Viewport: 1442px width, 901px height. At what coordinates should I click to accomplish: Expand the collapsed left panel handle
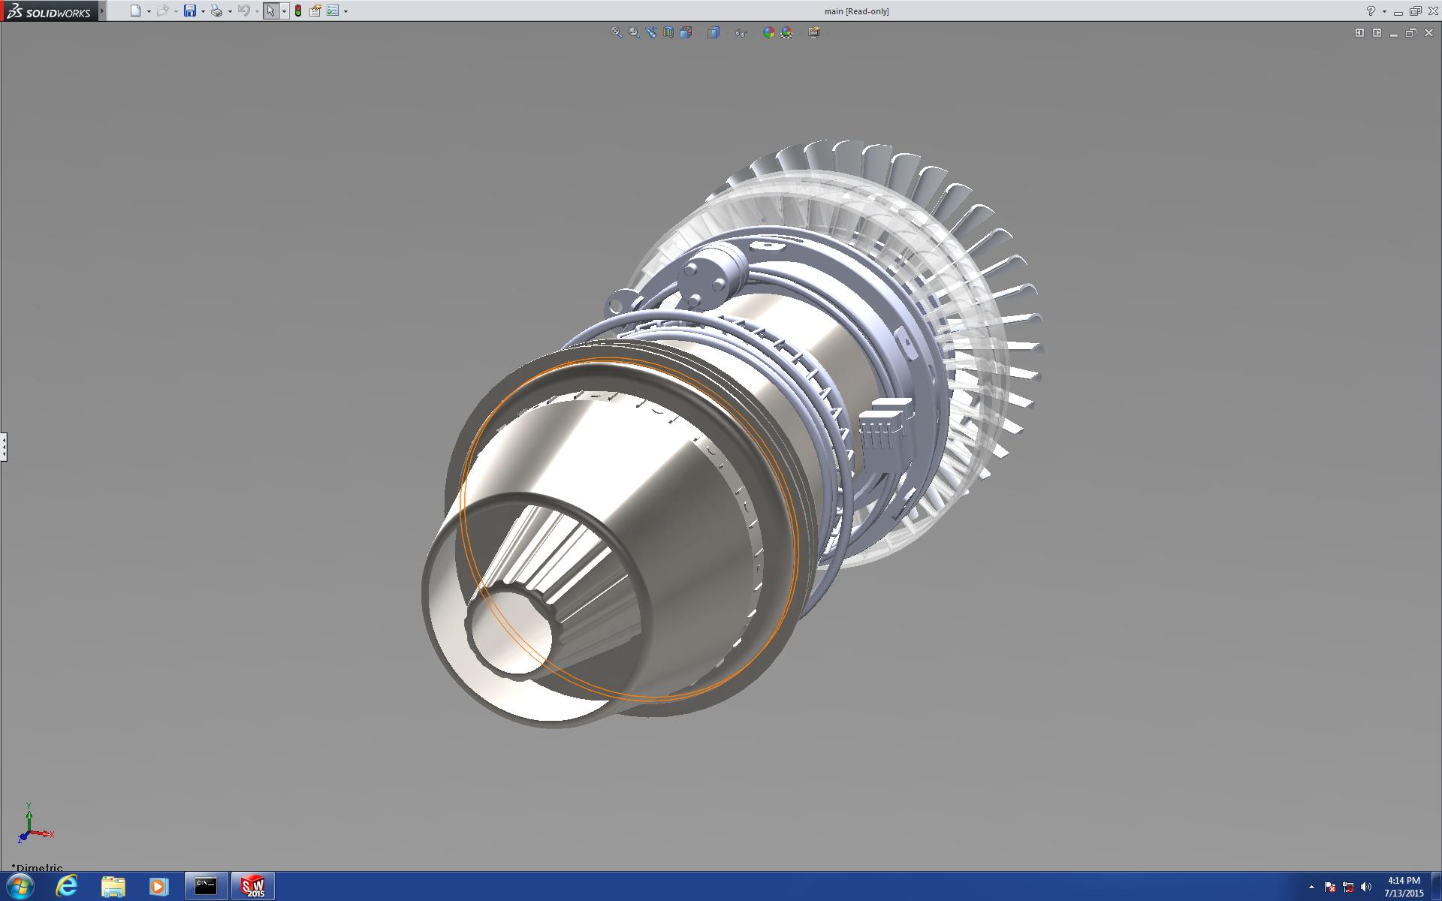(x=4, y=447)
